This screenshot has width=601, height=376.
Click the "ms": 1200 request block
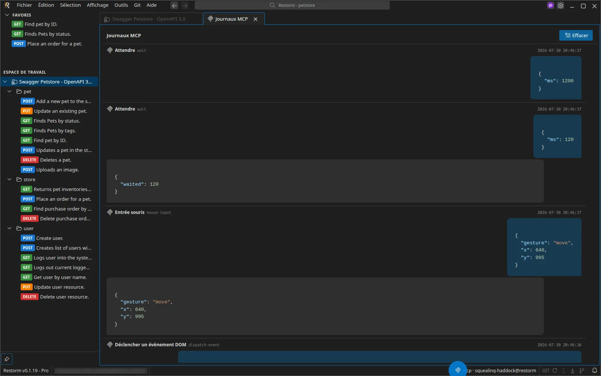(x=556, y=78)
